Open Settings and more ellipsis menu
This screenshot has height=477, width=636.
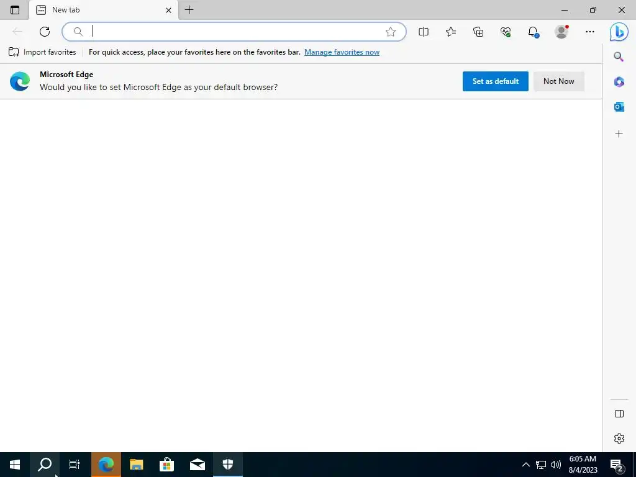pyautogui.click(x=590, y=32)
